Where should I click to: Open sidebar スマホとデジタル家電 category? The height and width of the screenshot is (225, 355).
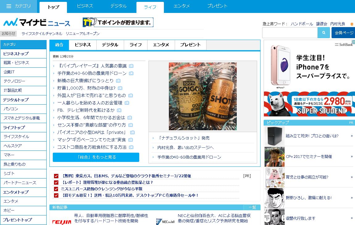pos(23,118)
